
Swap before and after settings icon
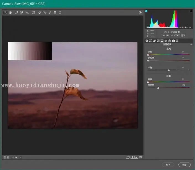click(x=132, y=157)
